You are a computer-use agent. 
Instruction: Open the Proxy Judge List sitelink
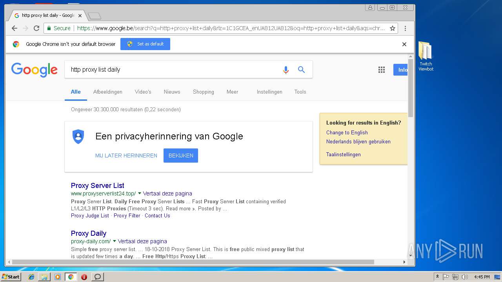(90, 216)
